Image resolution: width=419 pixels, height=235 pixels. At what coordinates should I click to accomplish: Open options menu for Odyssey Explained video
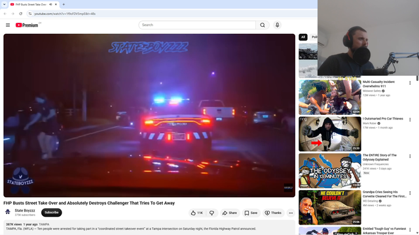[410, 157]
